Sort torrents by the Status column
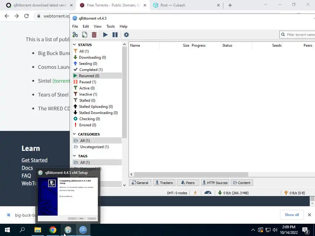This screenshot has width=315, height=236. tap(237, 45)
